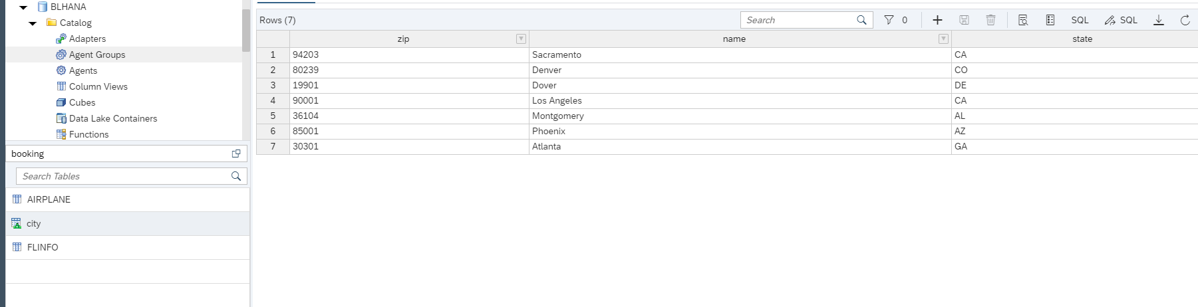Open the FLINFO table
The height and width of the screenshot is (307, 1198).
(x=43, y=247)
